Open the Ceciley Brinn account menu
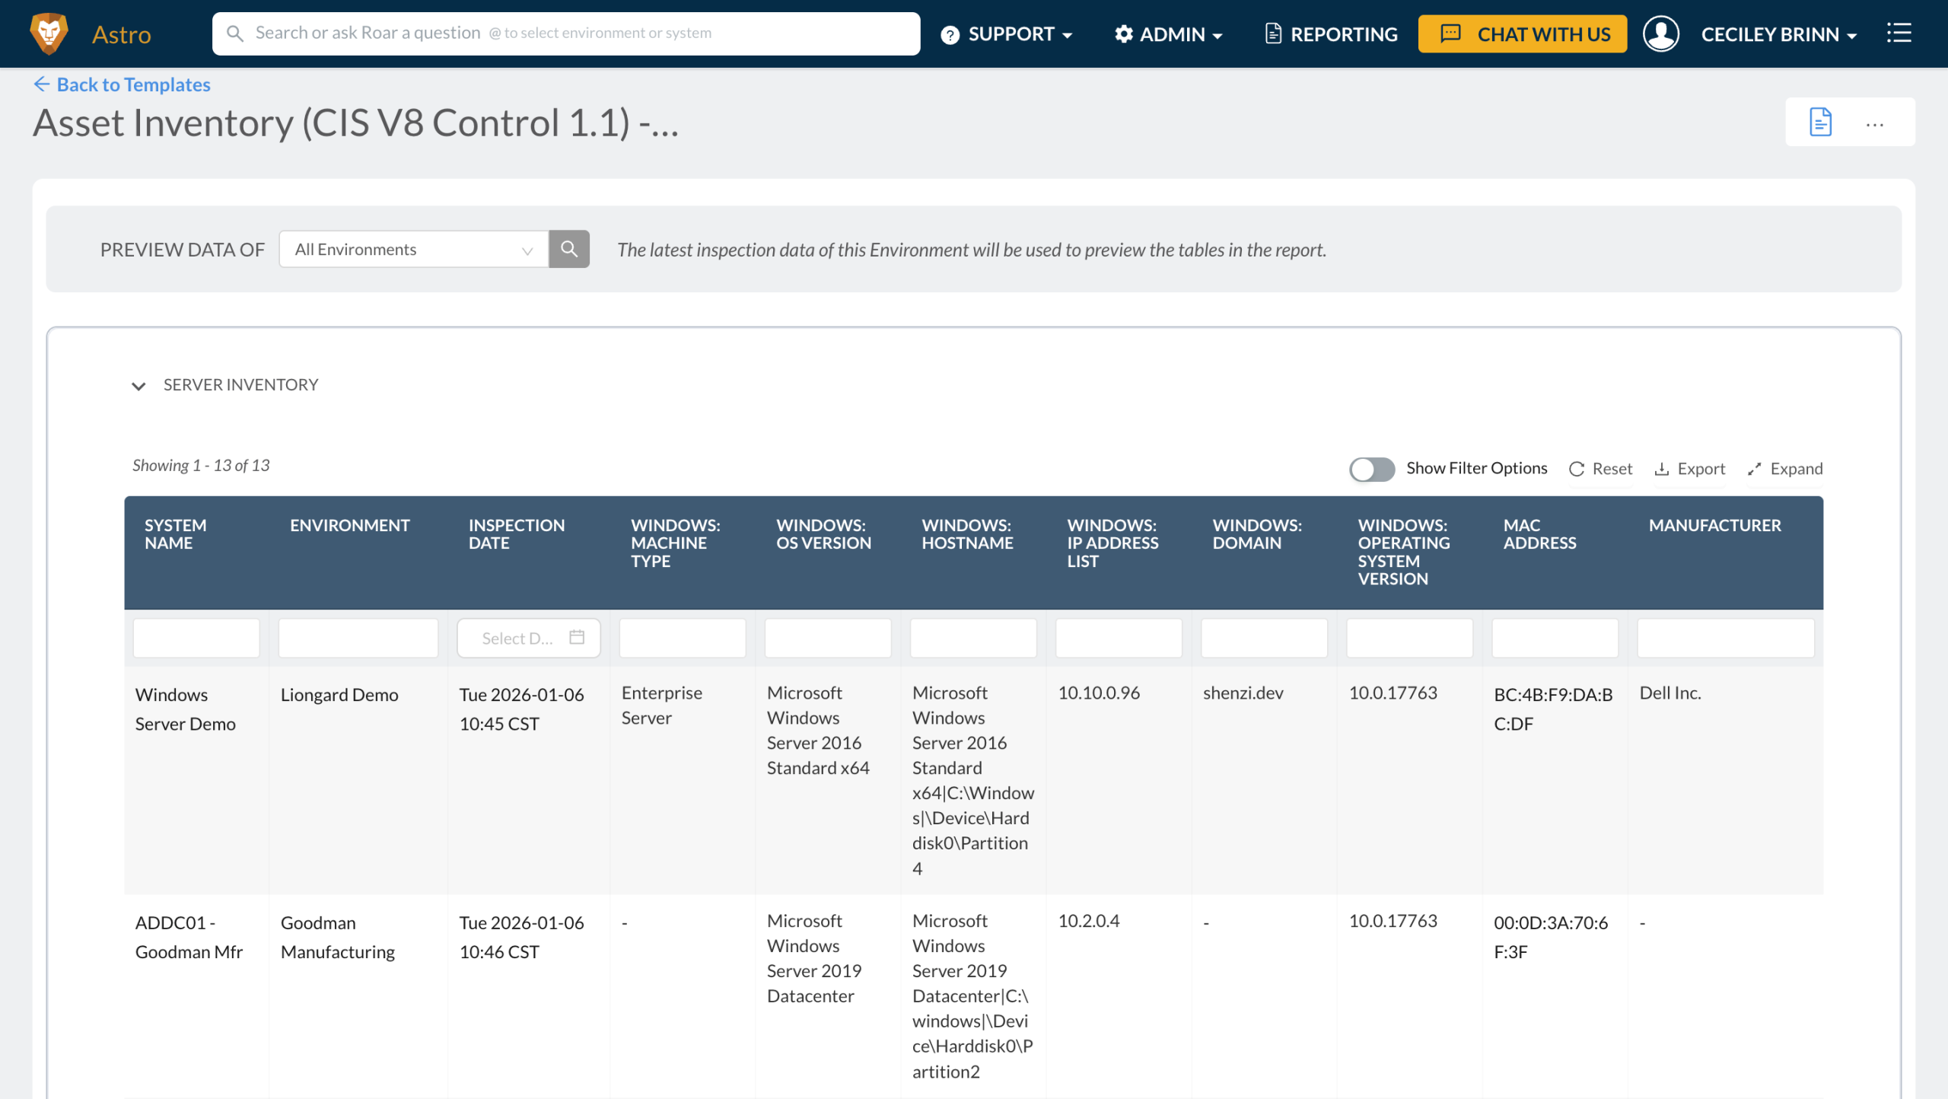The height and width of the screenshot is (1099, 1948). coord(1778,34)
